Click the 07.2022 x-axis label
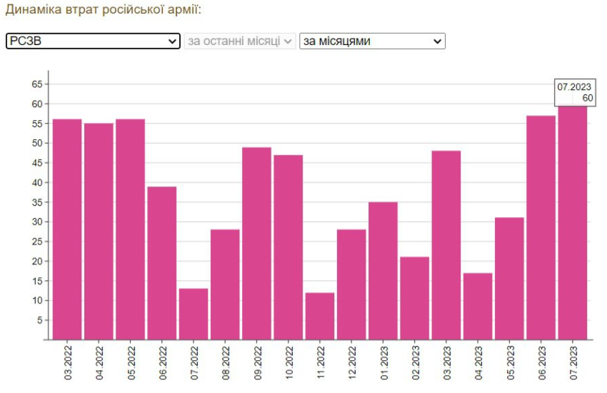 pyautogui.click(x=194, y=363)
